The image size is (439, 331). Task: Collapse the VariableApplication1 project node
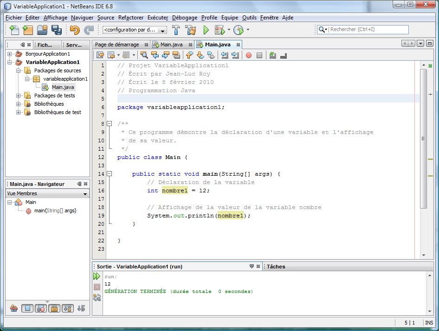[10, 62]
